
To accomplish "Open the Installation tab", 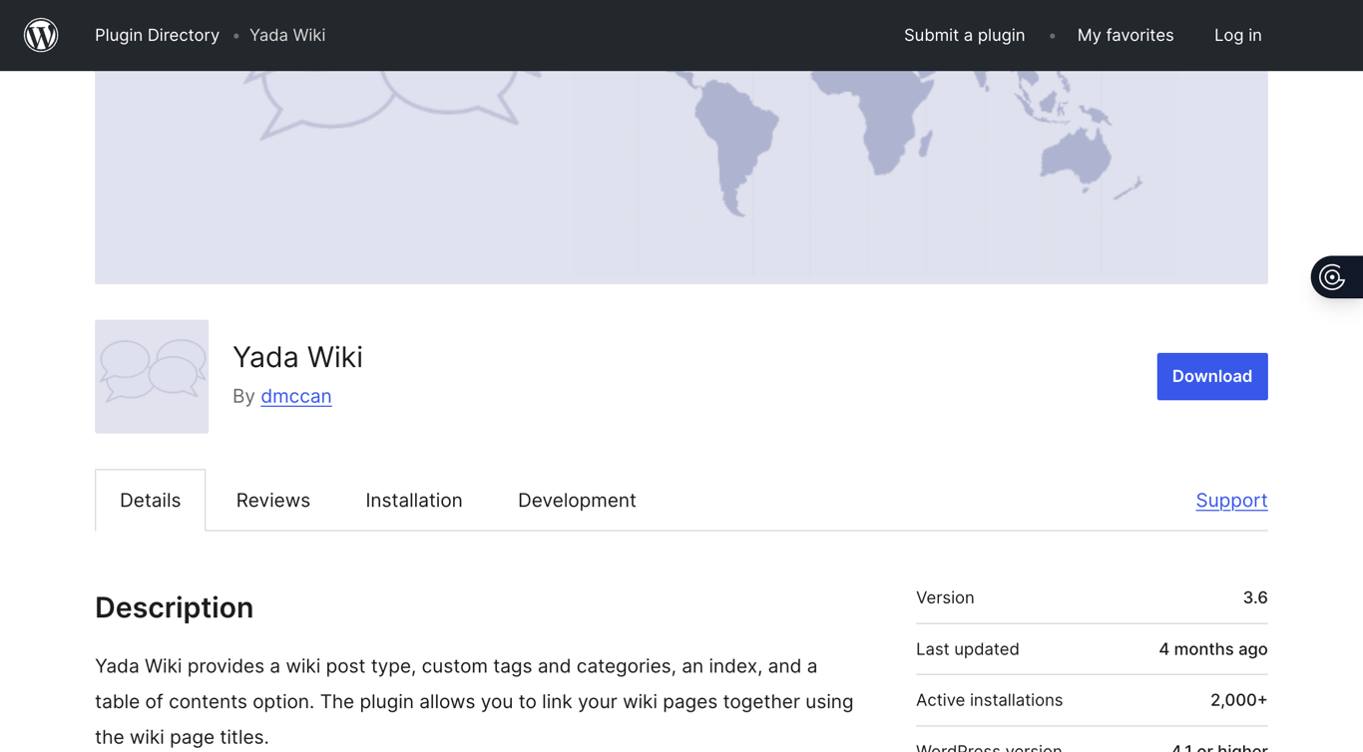I will 413,500.
